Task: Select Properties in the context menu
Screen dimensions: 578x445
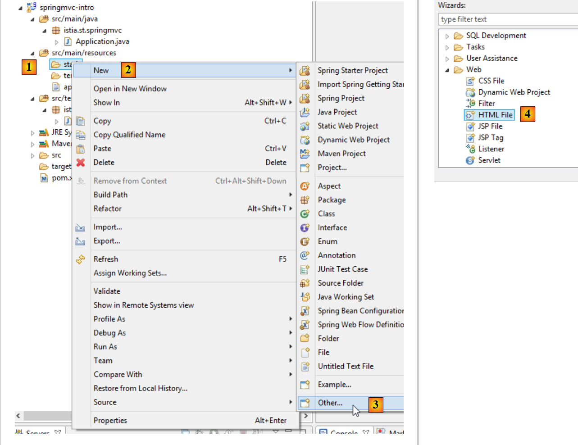Action: 110,420
